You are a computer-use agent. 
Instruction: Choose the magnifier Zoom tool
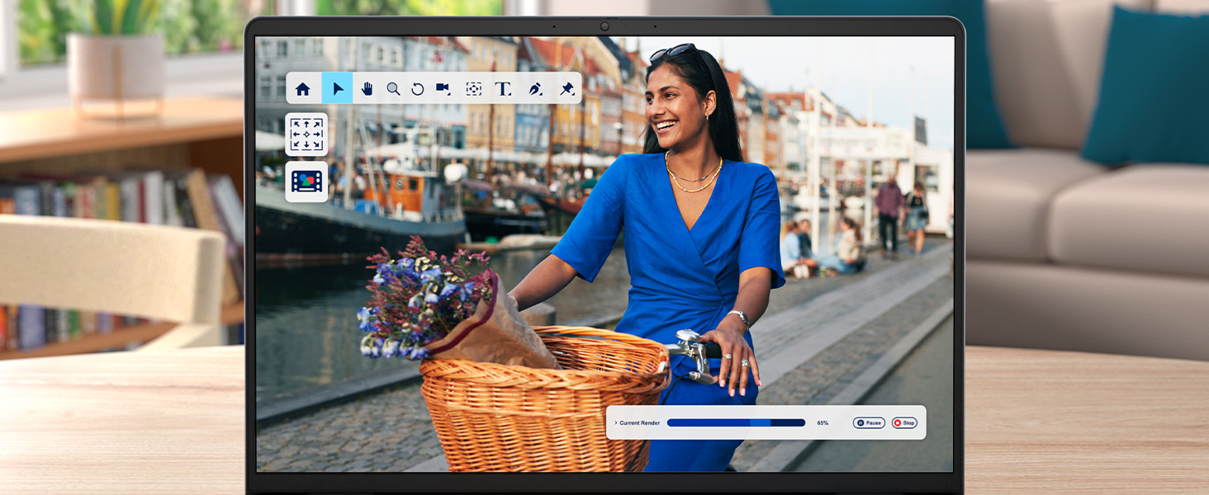coord(393,88)
